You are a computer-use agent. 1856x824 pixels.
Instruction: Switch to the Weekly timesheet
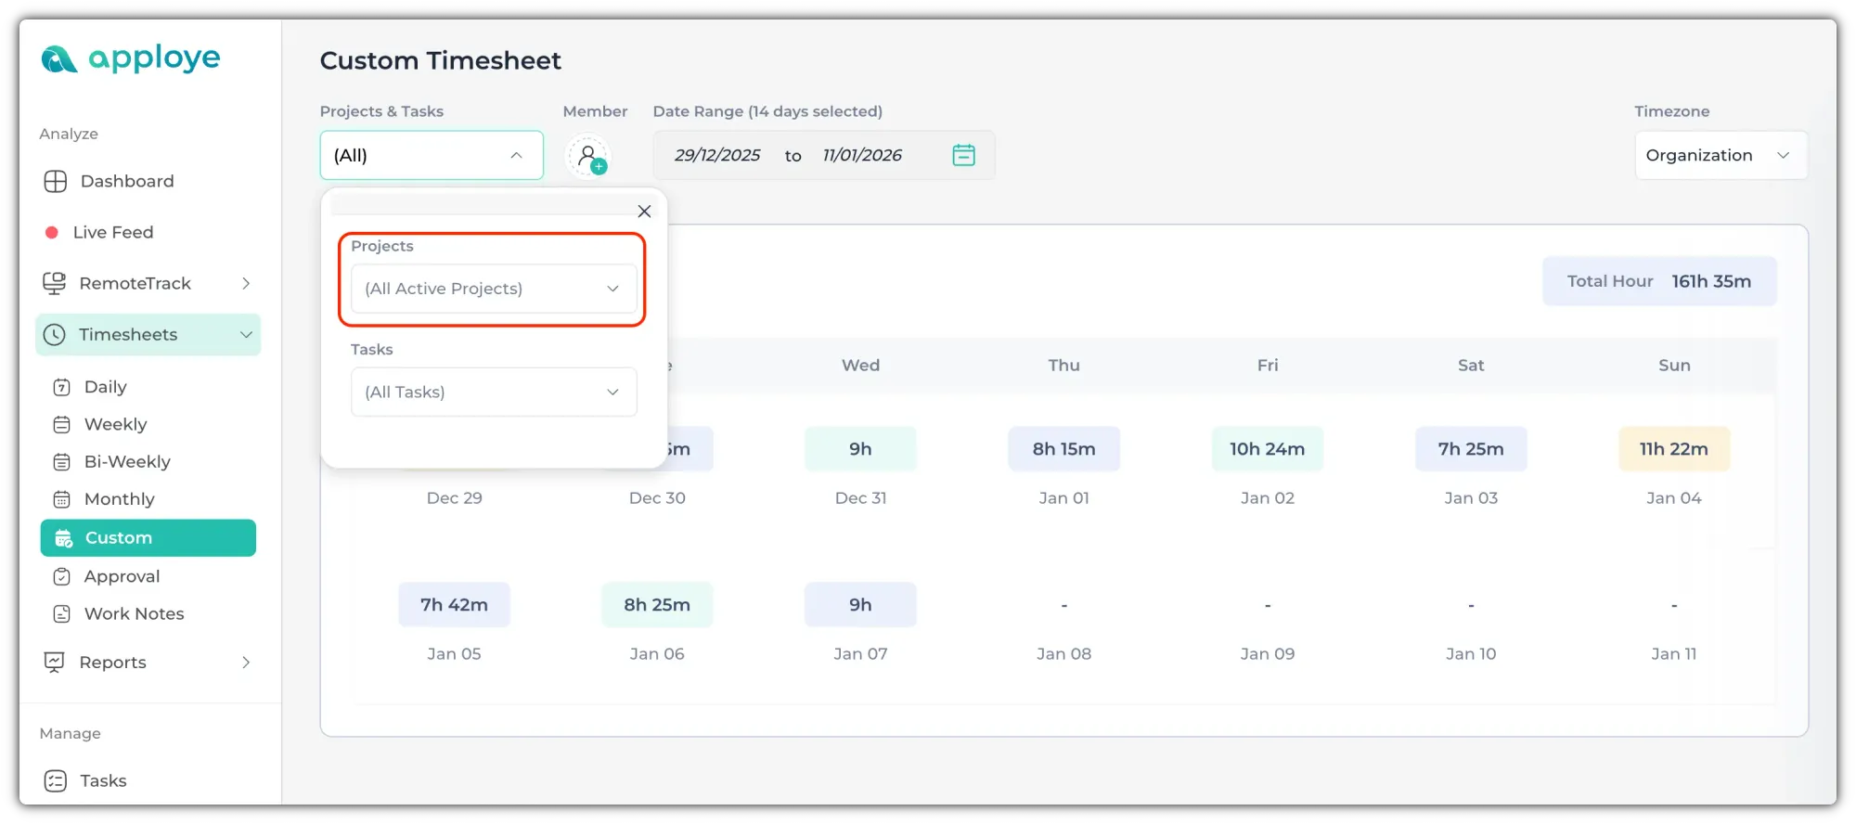115,424
